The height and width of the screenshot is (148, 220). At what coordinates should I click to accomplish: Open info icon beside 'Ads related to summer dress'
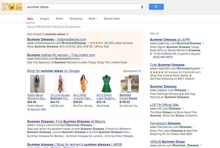[x=67, y=34]
